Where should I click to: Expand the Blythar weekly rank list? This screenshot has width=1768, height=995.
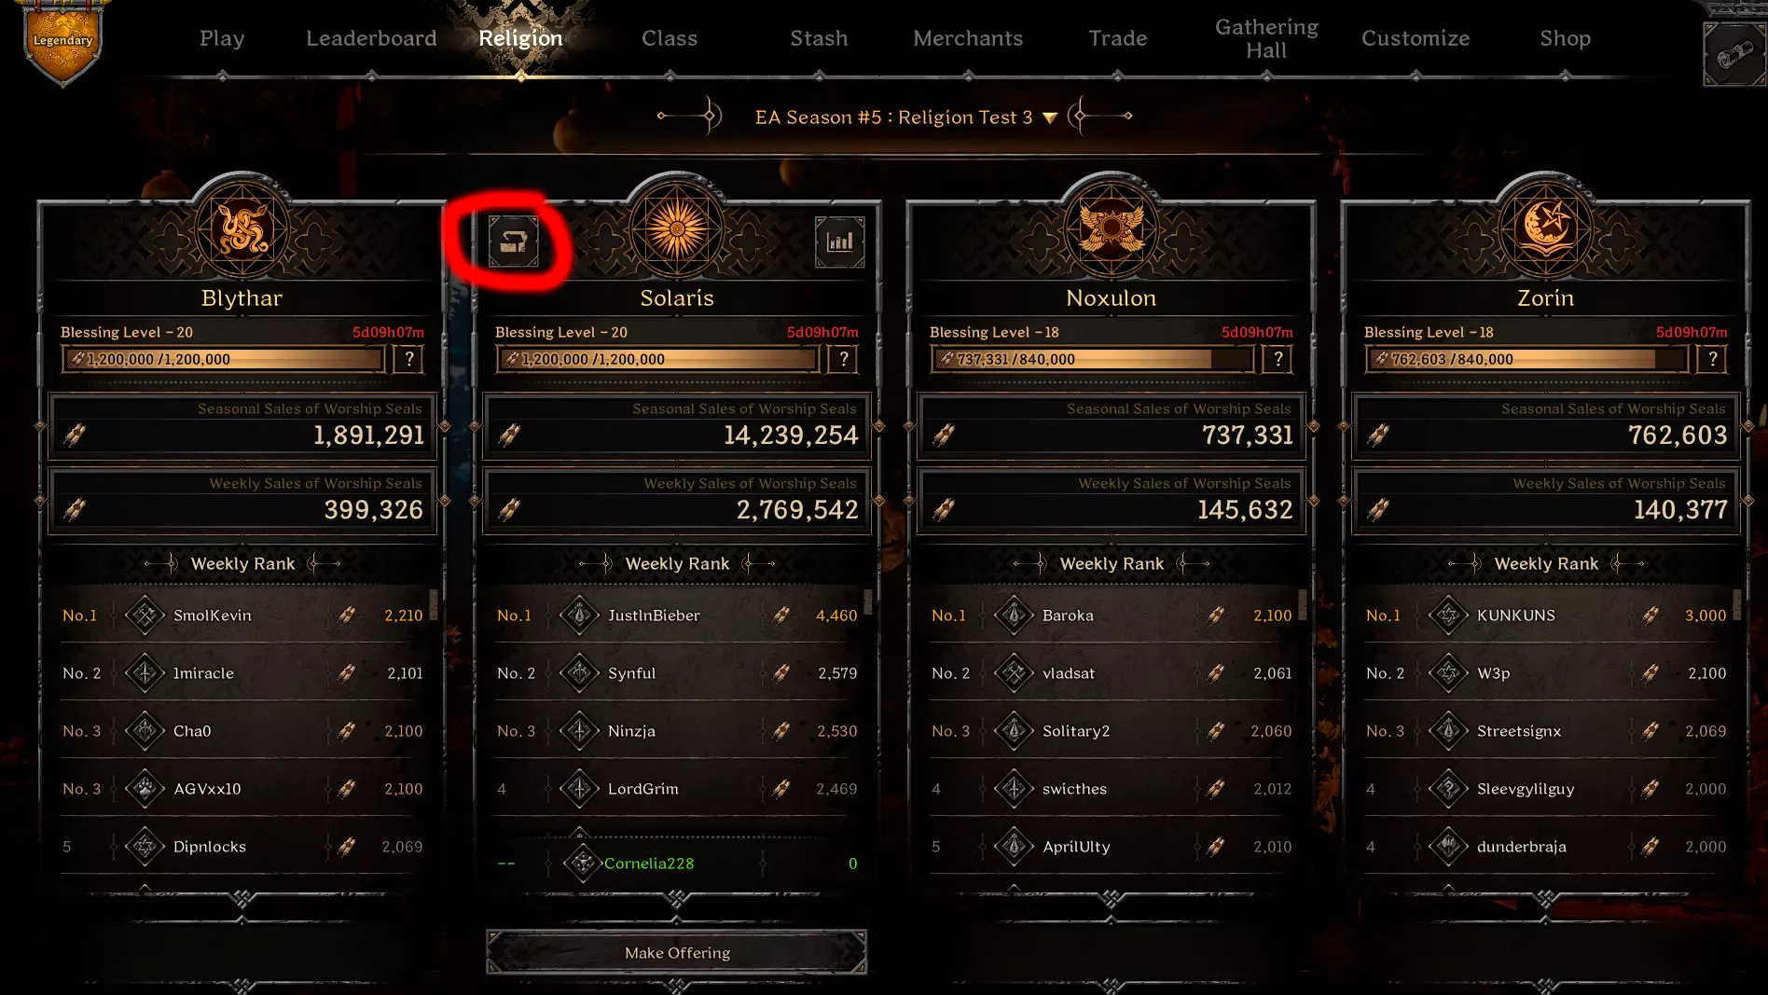tap(242, 899)
